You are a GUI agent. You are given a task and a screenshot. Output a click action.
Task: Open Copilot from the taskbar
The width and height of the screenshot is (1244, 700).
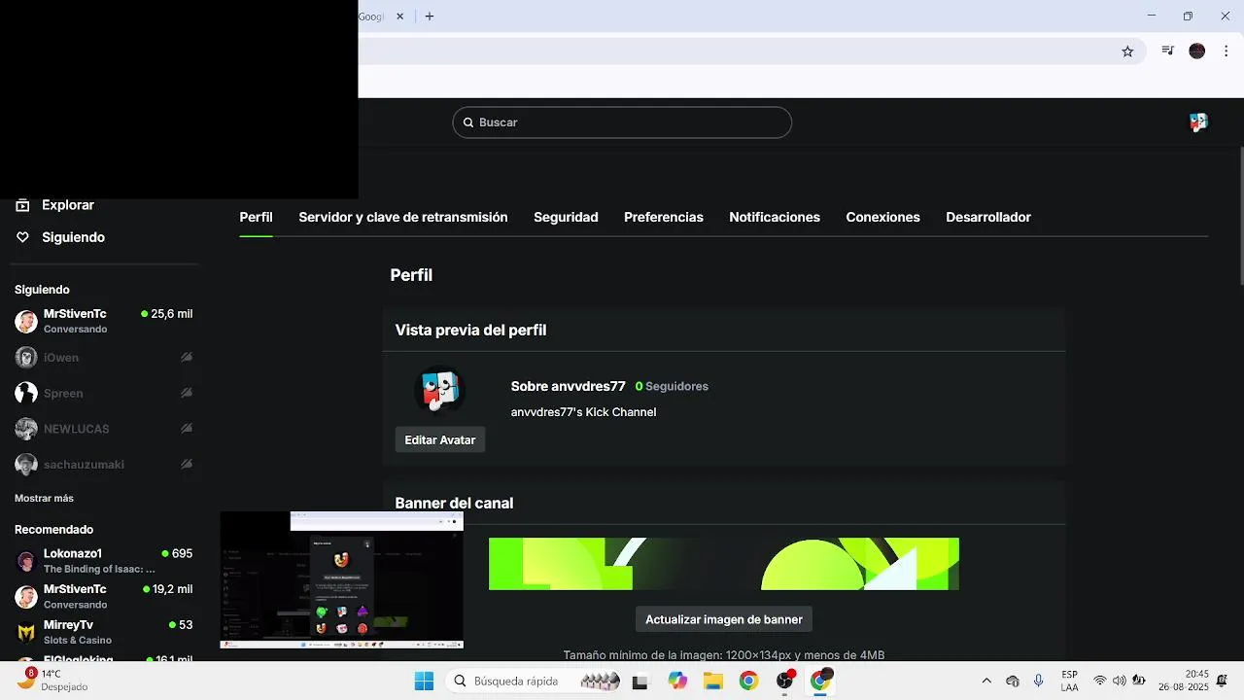pyautogui.click(x=677, y=681)
